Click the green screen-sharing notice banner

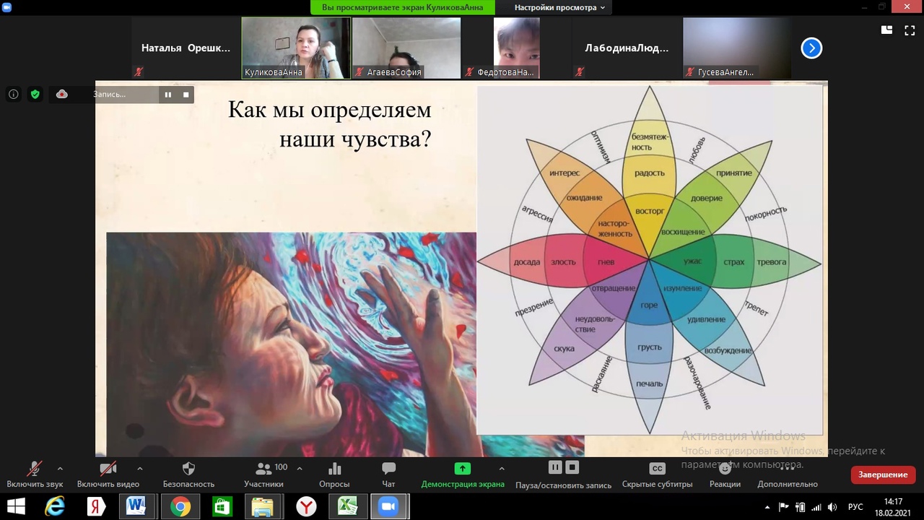[403, 7]
